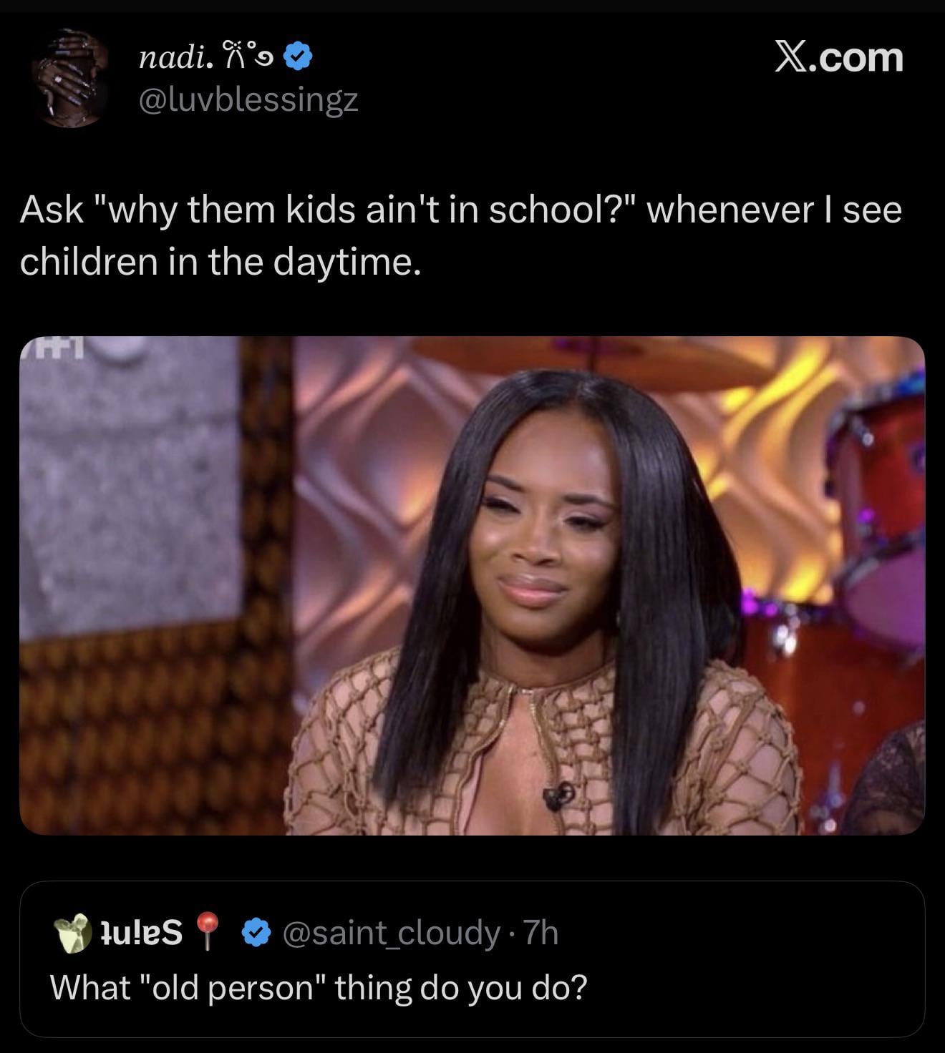Open nadi's profile avatar
The image size is (945, 1053).
point(70,79)
